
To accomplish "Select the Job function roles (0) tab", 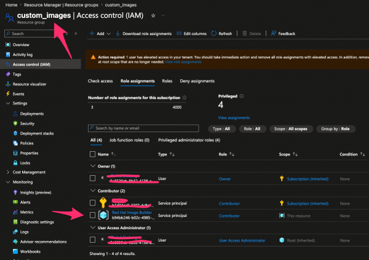I will [129, 140].
